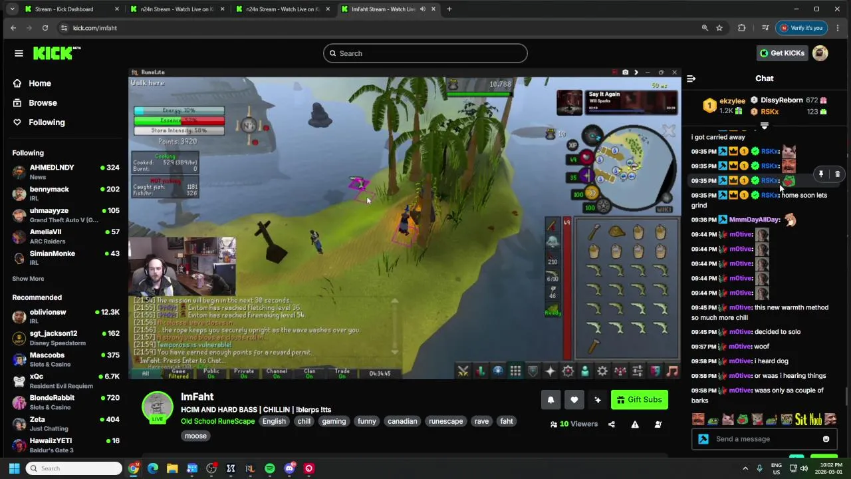Toggle the game Private chat filter
This screenshot has width=851, height=479.
[244, 373]
